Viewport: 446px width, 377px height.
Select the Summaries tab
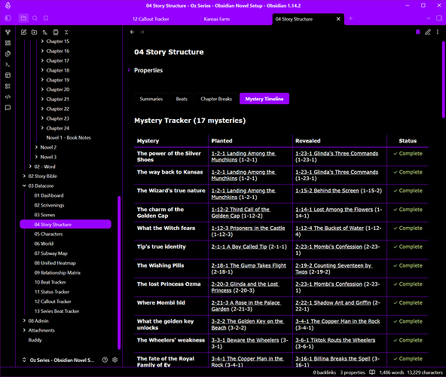click(151, 99)
